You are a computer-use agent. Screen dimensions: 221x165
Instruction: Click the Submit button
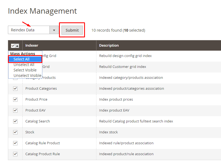72,30
